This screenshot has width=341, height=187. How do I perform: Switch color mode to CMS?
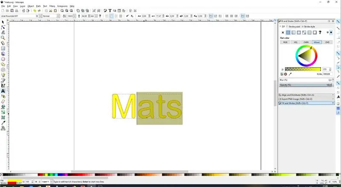(327, 42)
